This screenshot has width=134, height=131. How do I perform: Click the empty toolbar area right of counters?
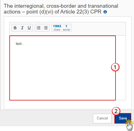click(x=98, y=29)
